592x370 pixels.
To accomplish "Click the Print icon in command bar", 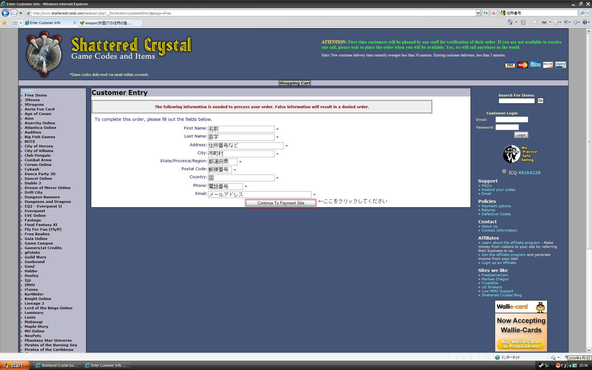I will point(544,22).
